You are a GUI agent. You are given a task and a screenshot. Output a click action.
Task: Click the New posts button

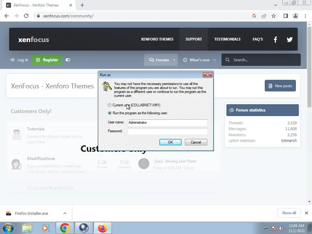click(x=280, y=86)
